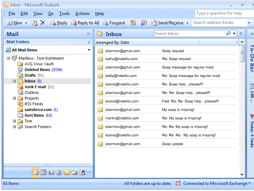Expand the To-Do Bar
254x191 pixels.
click(251, 33)
